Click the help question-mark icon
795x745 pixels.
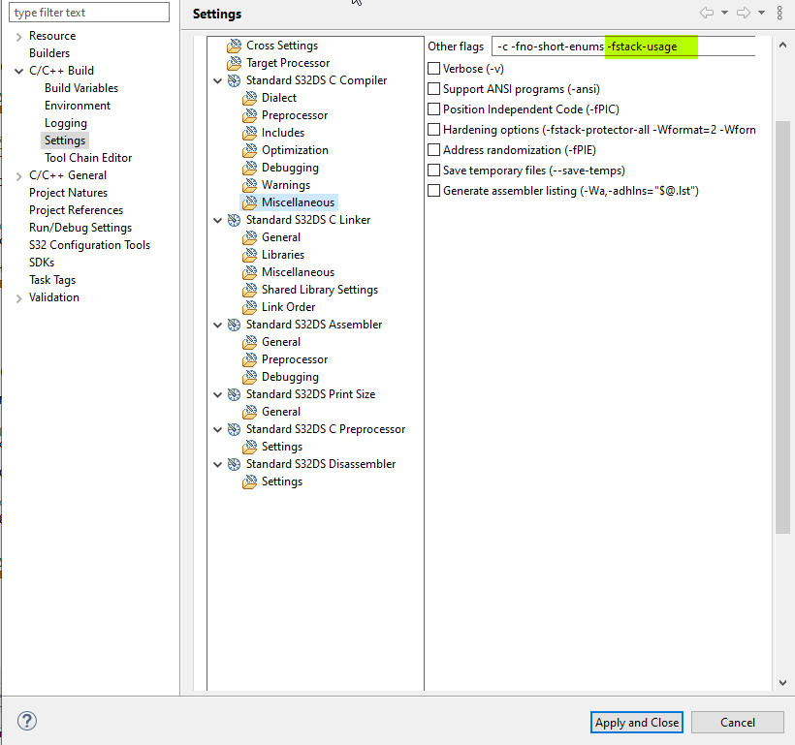27,721
